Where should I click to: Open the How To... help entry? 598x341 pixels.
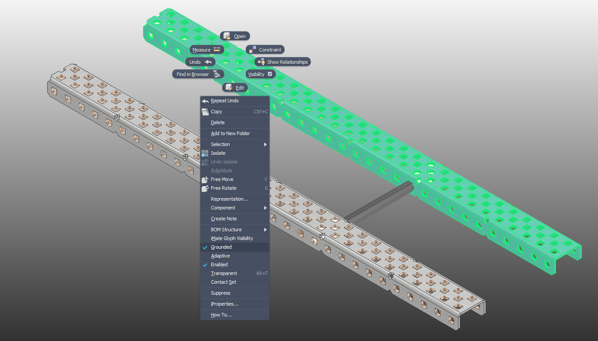click(x=235, y=315)
